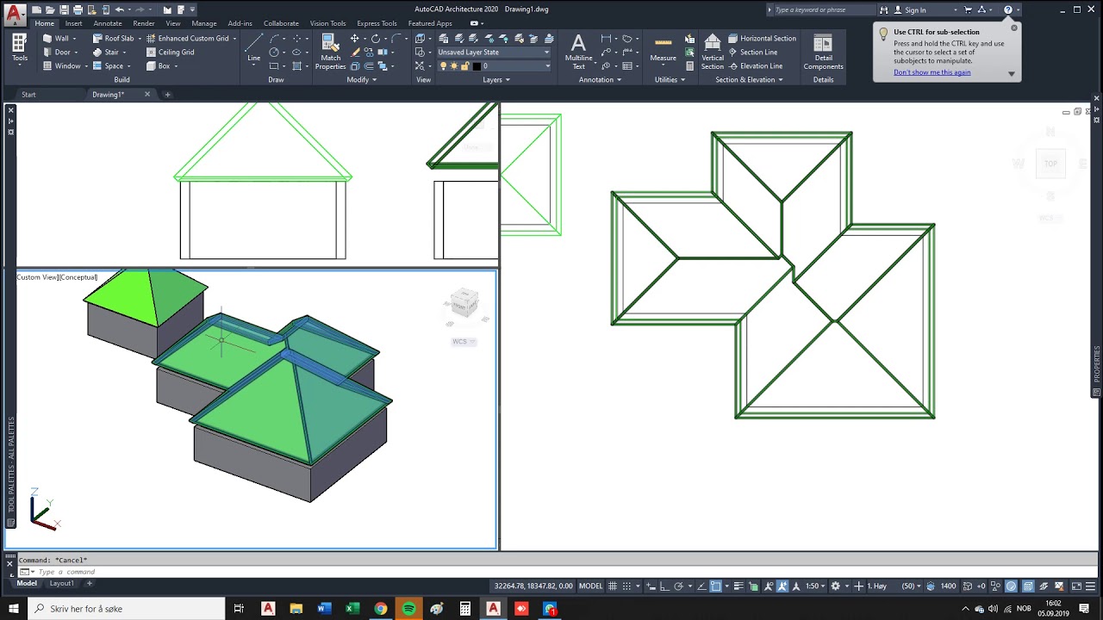Click the Don't show me this again link
This screenshot has height=620, width=1103.
tap(932, 72)
